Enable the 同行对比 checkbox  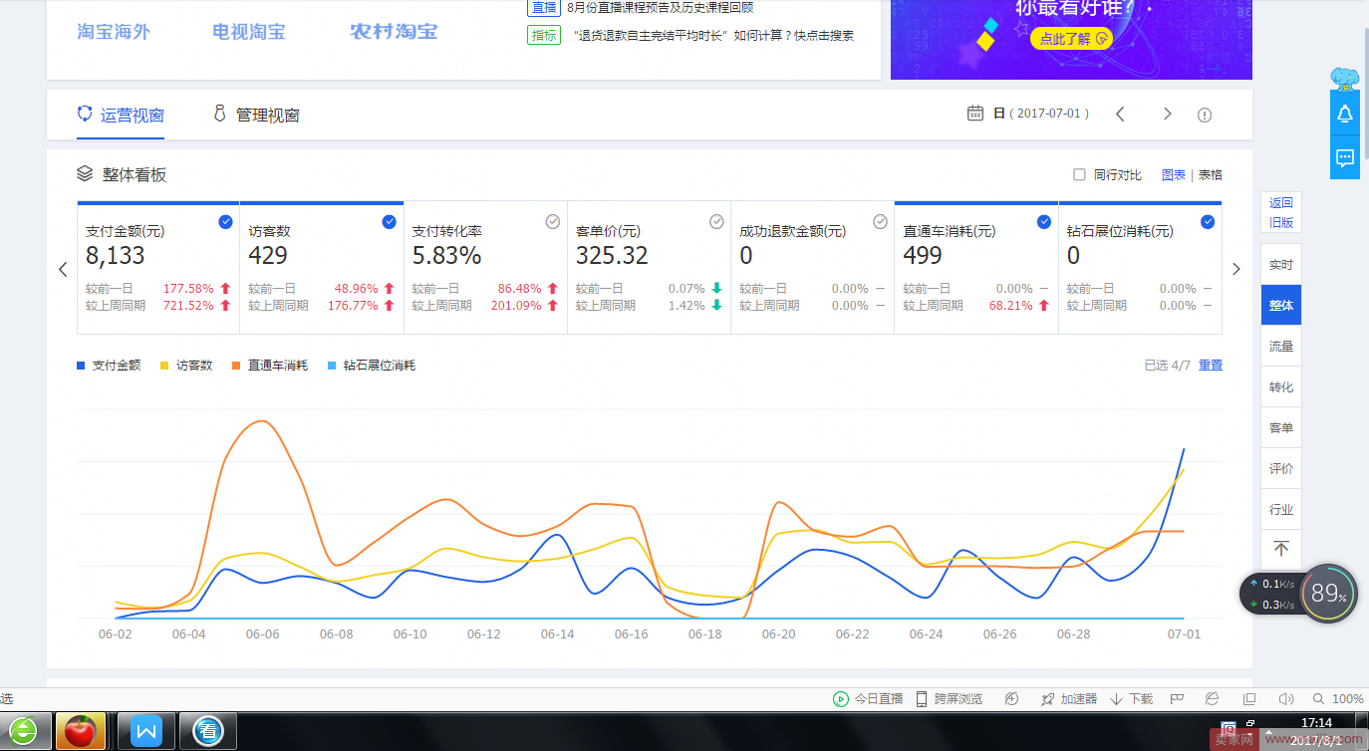tap(1079, 174)
